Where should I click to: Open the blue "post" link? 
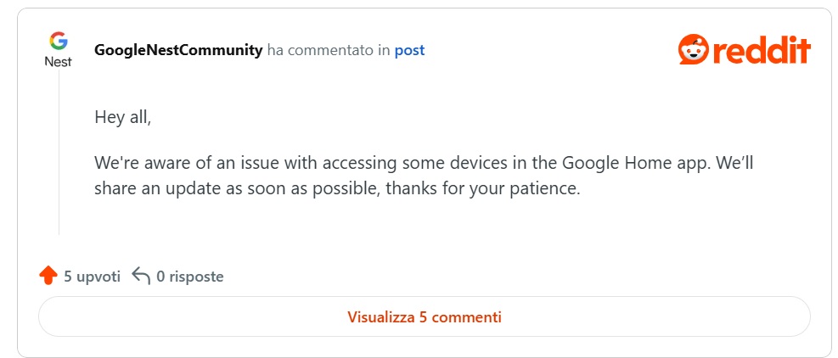pos(409,50)
